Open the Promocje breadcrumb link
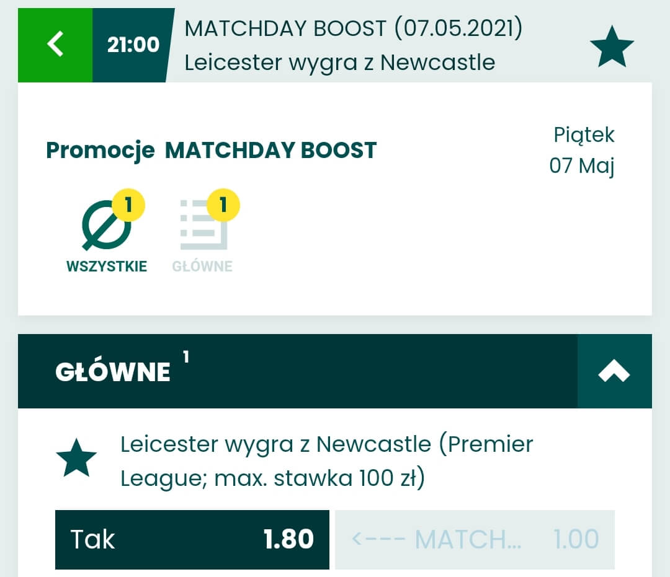 click(100, 151)
